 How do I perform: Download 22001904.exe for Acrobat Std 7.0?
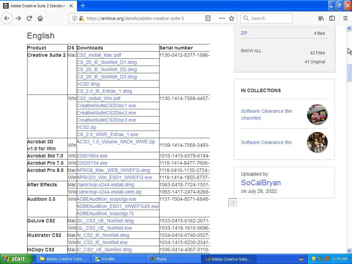coord(92,156)
